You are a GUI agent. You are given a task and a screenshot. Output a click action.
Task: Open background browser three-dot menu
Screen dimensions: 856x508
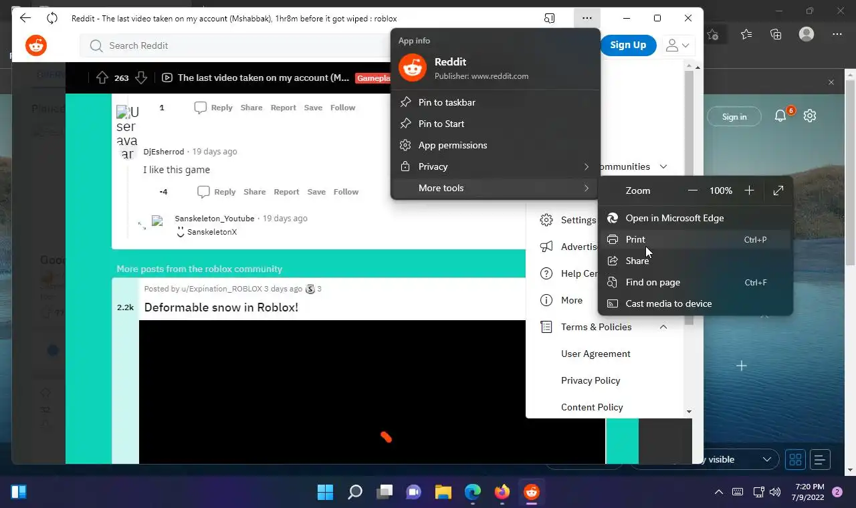point(837,34)
